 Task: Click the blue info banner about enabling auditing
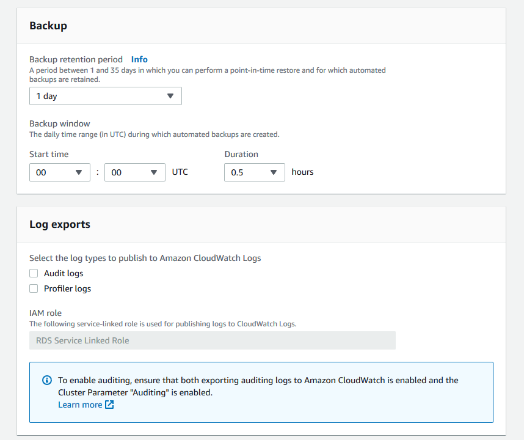(x=261, y=391)
